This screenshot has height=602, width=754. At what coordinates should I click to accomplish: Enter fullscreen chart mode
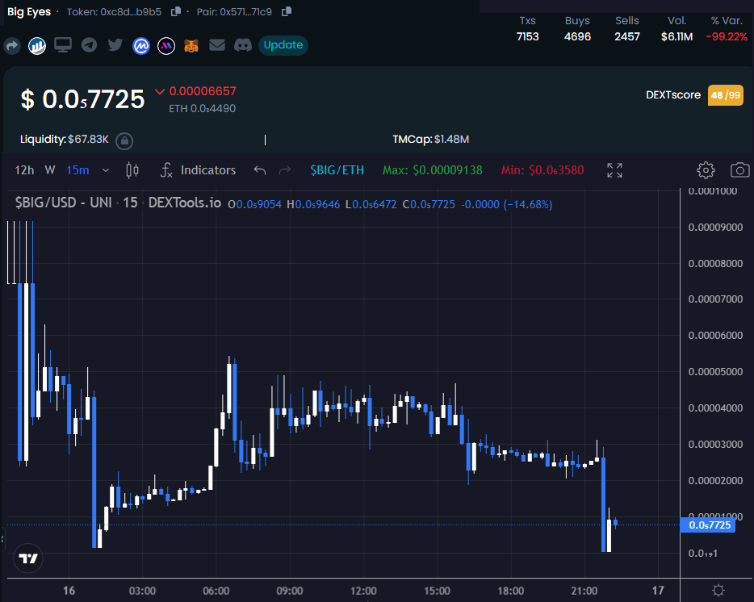(614, 170)
